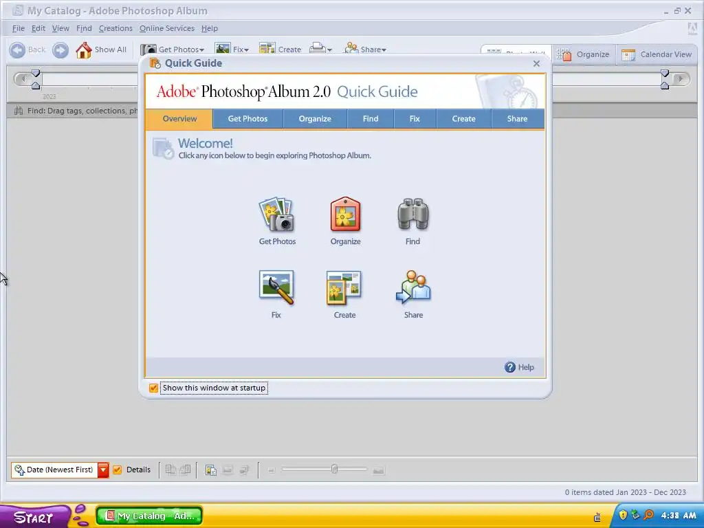Close the Quick Guide dialog

[x=536, y=64]
